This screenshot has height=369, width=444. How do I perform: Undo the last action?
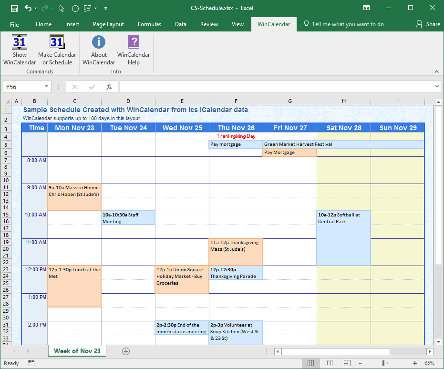(28, 9)
